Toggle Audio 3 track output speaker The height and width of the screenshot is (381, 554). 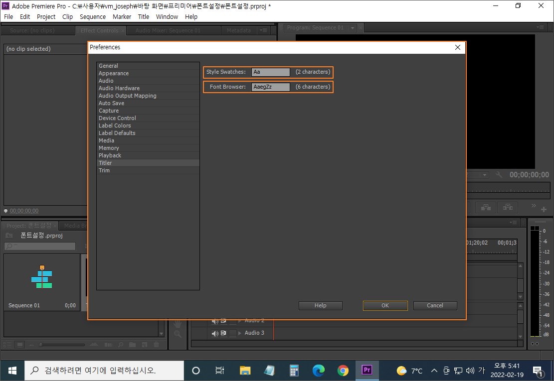[215, 333]
